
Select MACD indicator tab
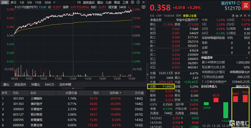[49, 85]
